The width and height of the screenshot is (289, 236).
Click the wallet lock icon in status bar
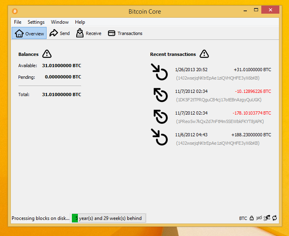tap(252, 218)
